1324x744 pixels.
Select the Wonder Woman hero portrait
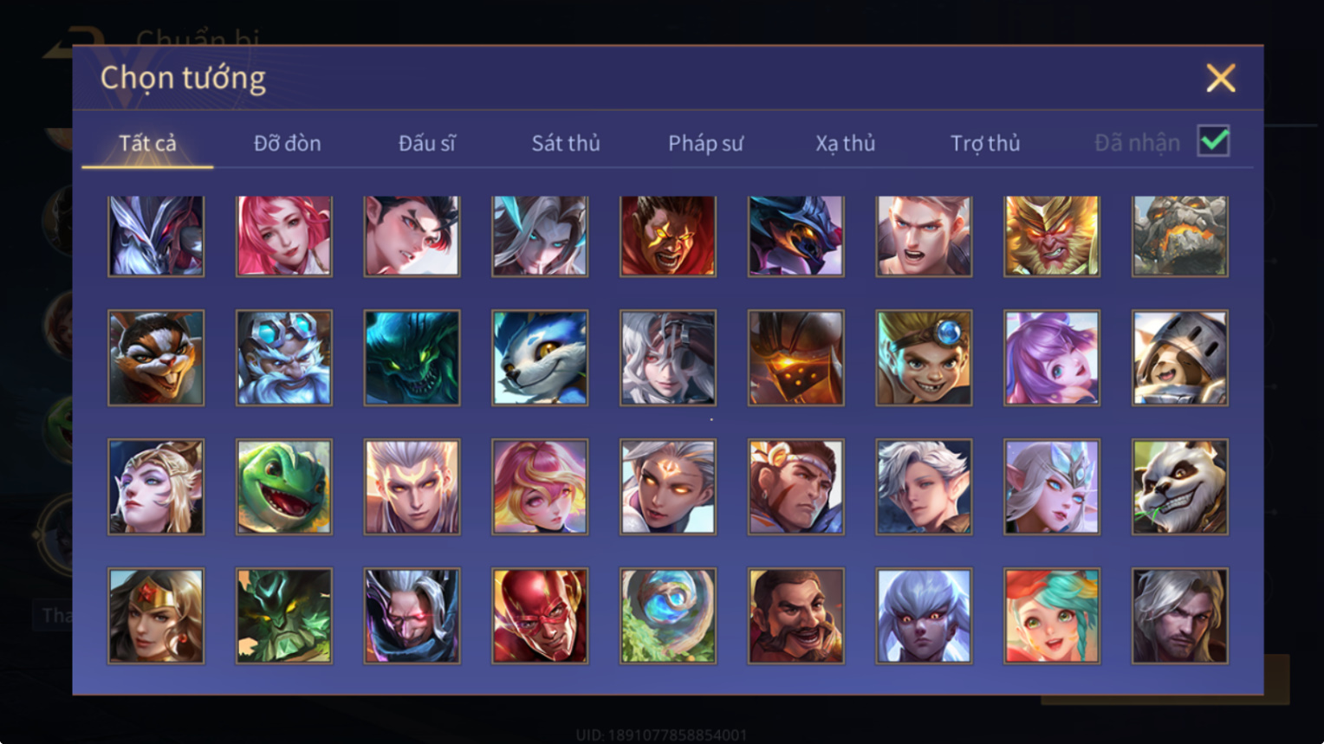coord(156,616)
